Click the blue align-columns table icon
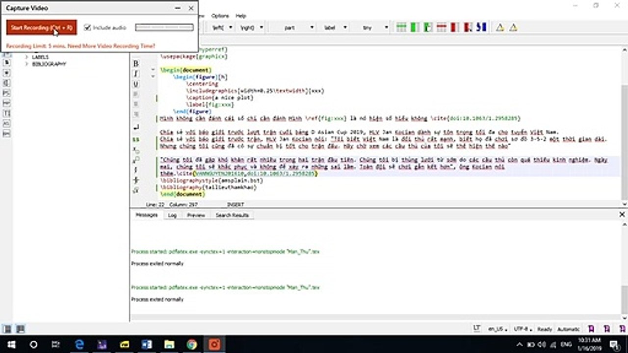 [x=481, y=27]
